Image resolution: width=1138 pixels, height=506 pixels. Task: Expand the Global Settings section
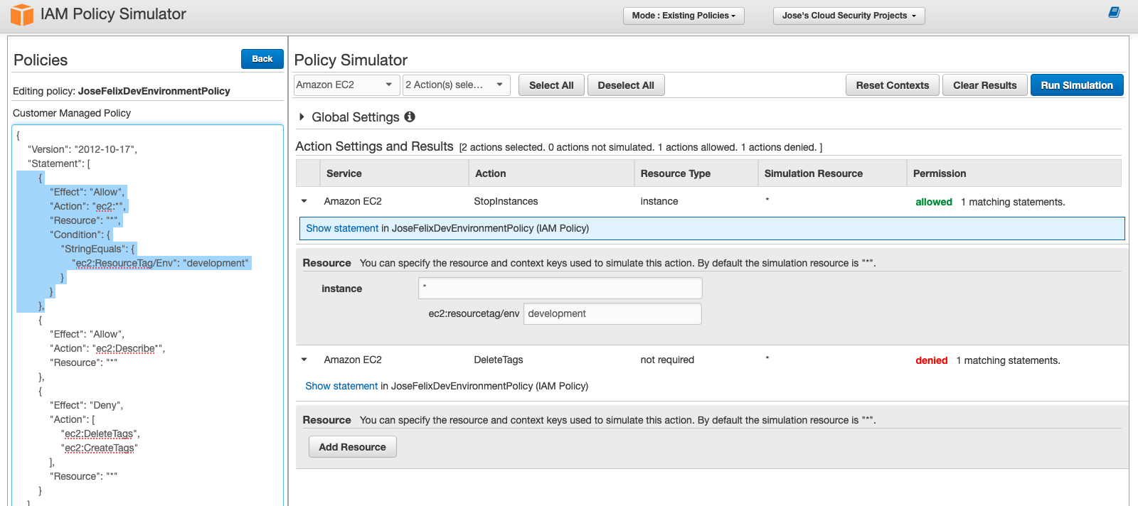[x=302, y=117]
